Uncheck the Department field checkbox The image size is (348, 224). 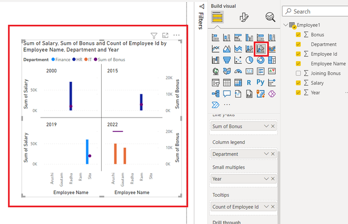click(298, 44)
